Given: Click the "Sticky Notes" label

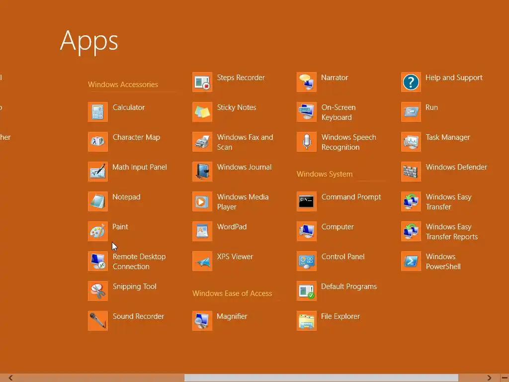Looking at the screenshot, I should click(x=237, y=107).
